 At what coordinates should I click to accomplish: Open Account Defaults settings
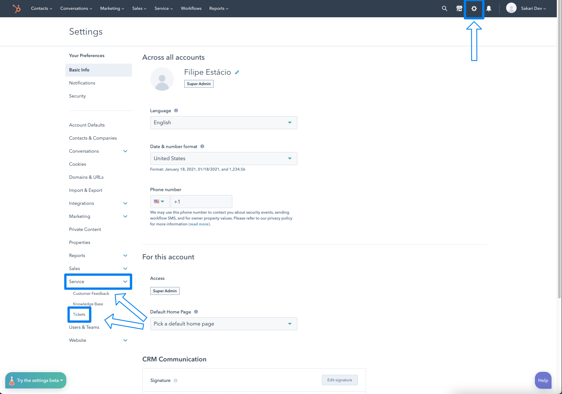[x=87, y=125]
